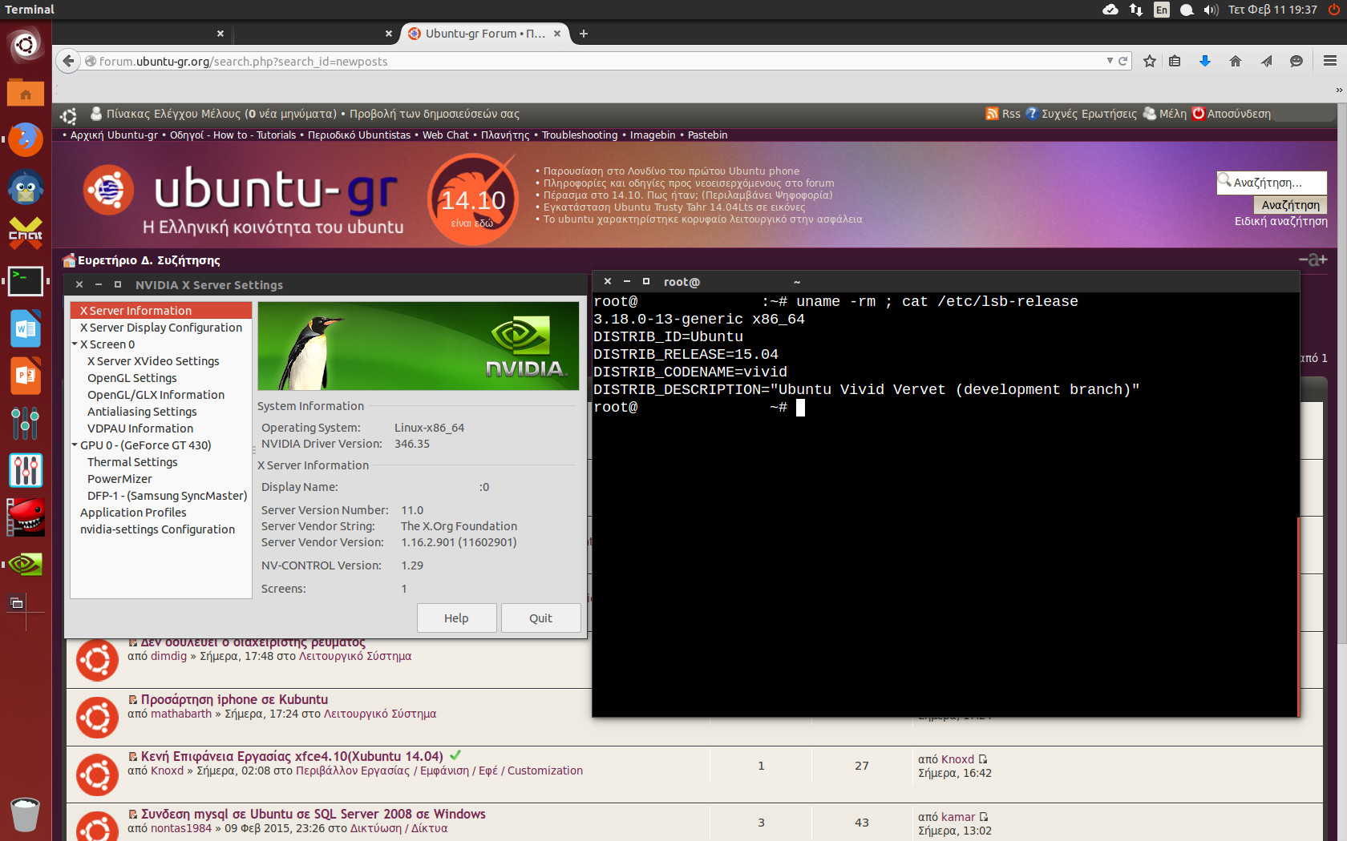Open Firefox downloads arrow
This screenshot has height=841, width=1347.
point(1204,61)
